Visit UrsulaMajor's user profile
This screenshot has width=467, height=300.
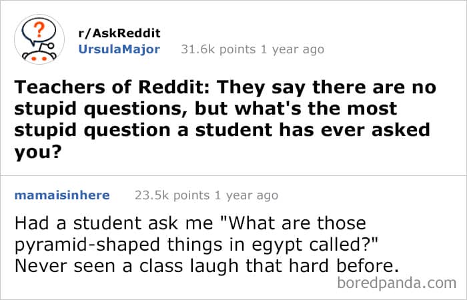(119, 49)
